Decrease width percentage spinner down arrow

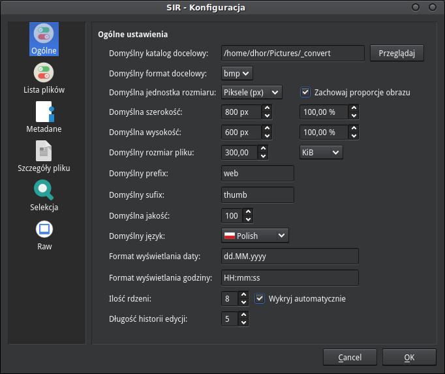coord(354,116)
